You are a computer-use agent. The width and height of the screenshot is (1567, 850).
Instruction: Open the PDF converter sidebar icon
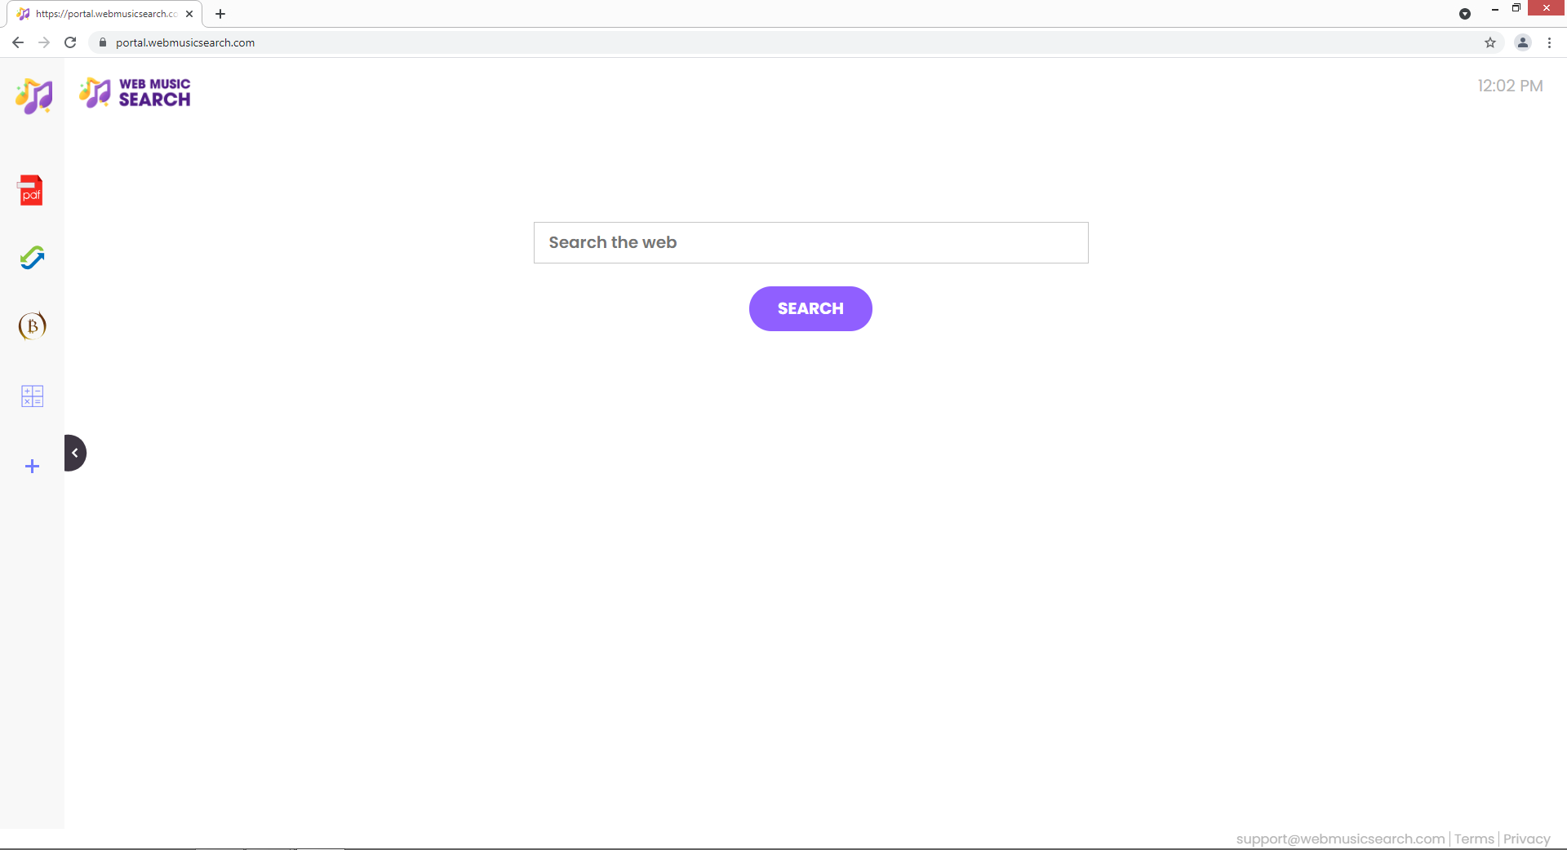click(x=31, y=190)
